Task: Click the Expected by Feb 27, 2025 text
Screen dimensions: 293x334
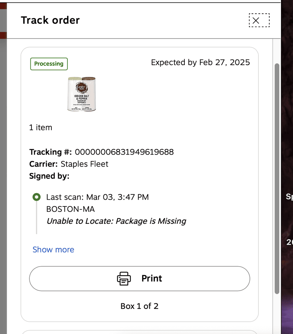Action: (200, 62)
